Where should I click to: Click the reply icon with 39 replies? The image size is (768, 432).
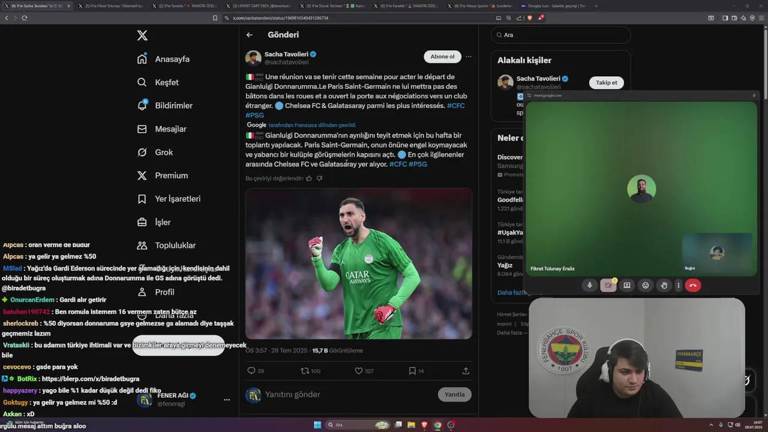(x=251, y=371)
